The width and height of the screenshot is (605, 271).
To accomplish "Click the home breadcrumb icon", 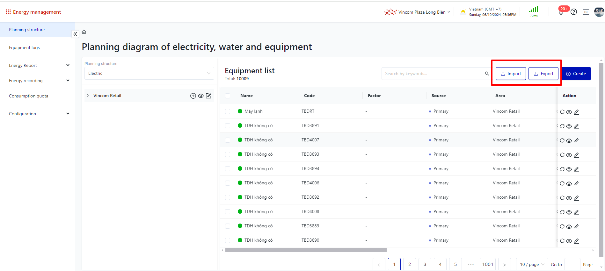I will 84,32.
